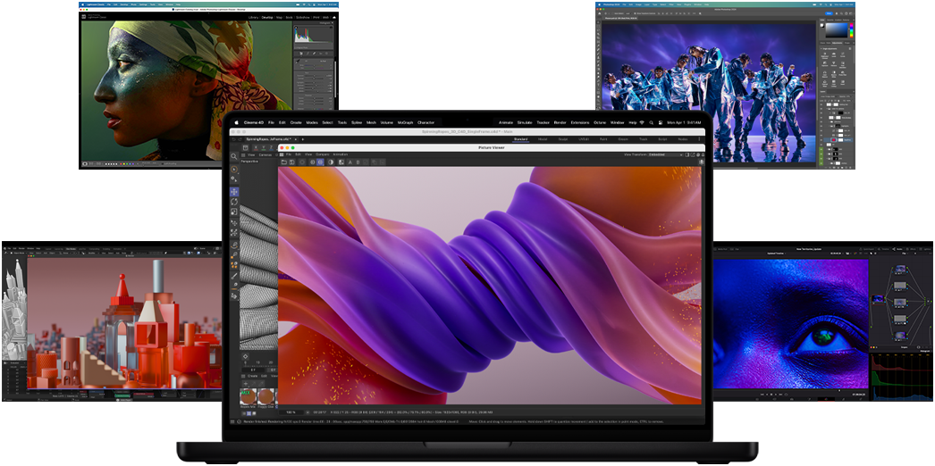Screen dimensions: 935x466
Task: Click the keyframe diamond icon below the viewport
Action: click(x=245, y=356)
